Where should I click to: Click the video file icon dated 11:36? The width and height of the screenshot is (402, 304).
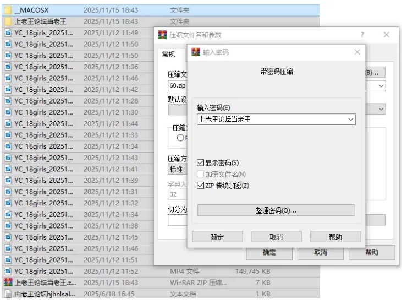(8, 67)
